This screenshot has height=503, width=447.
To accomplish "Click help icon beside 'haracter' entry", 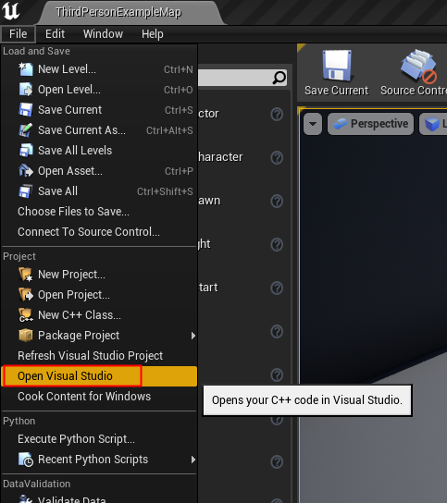I will tap(277, 157).
